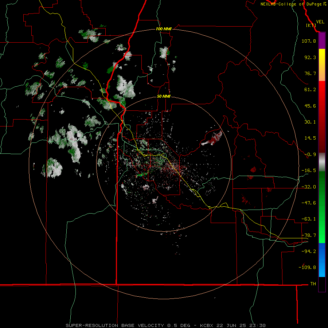Click the gray segment of color bar
Viewport: 328px width, 328px height.
pos(322,162)
